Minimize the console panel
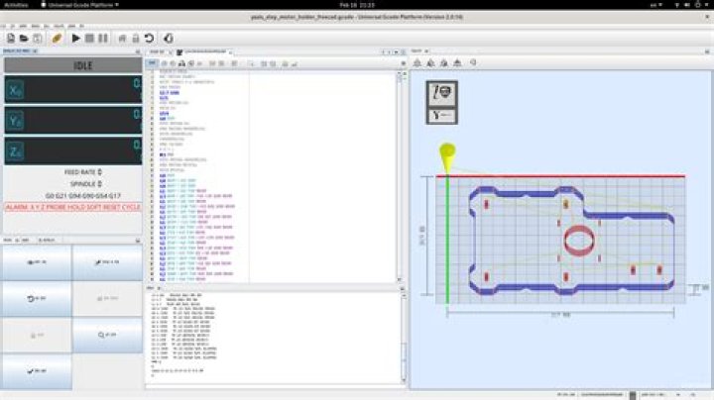The image size is (714, 400). 402,288
